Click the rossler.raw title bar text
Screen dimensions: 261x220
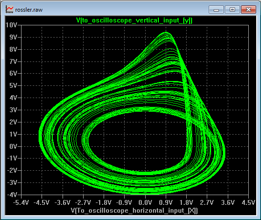[x=29, y=10]
